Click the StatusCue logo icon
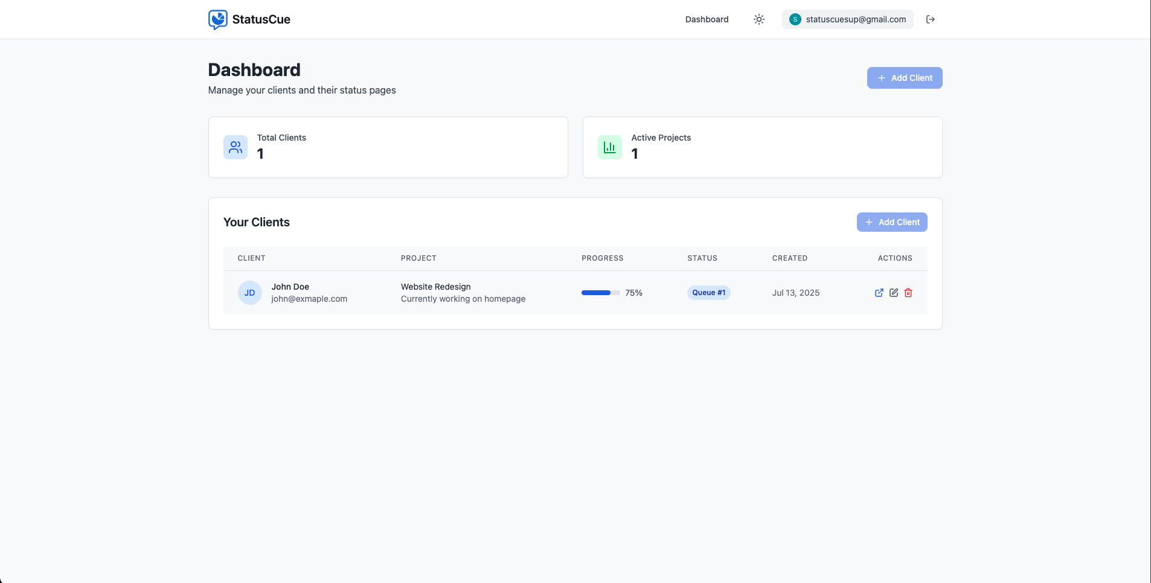 click(217, 19)
